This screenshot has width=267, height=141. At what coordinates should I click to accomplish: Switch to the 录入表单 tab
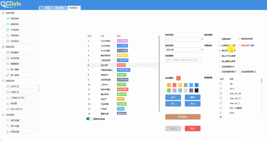click(59, 8)
